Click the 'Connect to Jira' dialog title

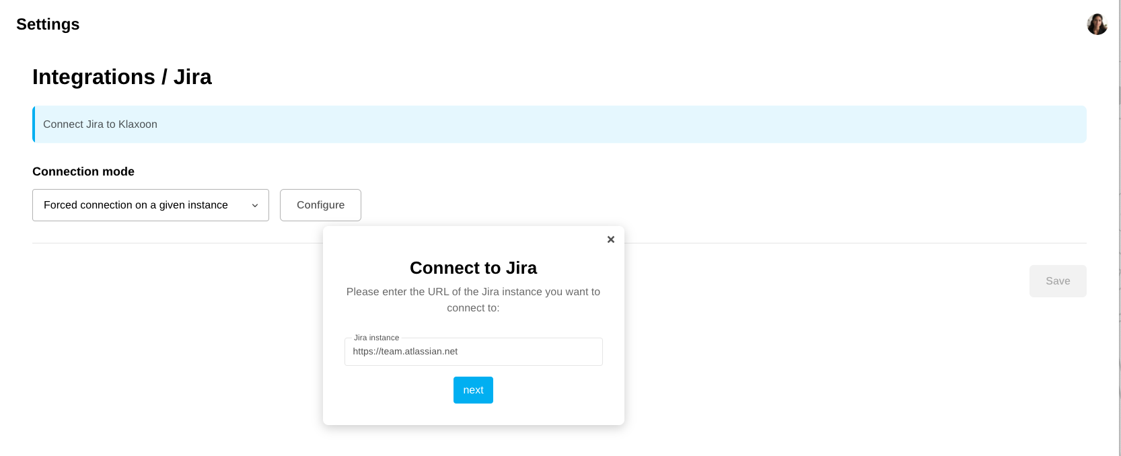tap(473, 268)
